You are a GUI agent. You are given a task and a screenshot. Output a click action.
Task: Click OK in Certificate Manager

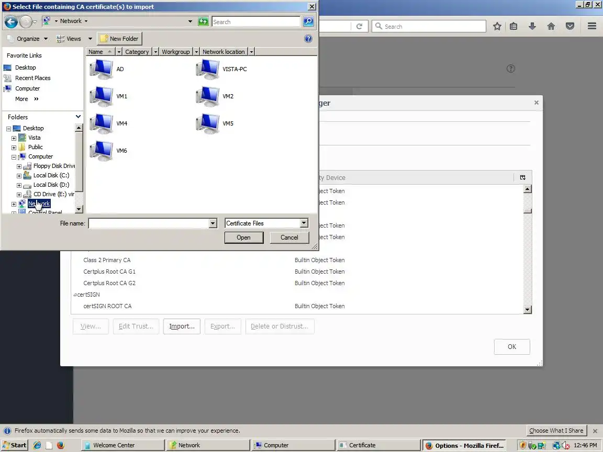click(x=512, y=347)
